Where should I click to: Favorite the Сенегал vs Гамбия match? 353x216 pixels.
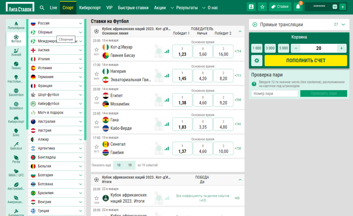[x=97, y=147]
